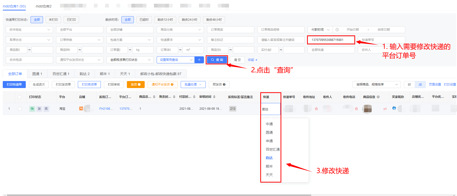Click the 发 status badge
457x196 pixels.
[x=39, y=109]
